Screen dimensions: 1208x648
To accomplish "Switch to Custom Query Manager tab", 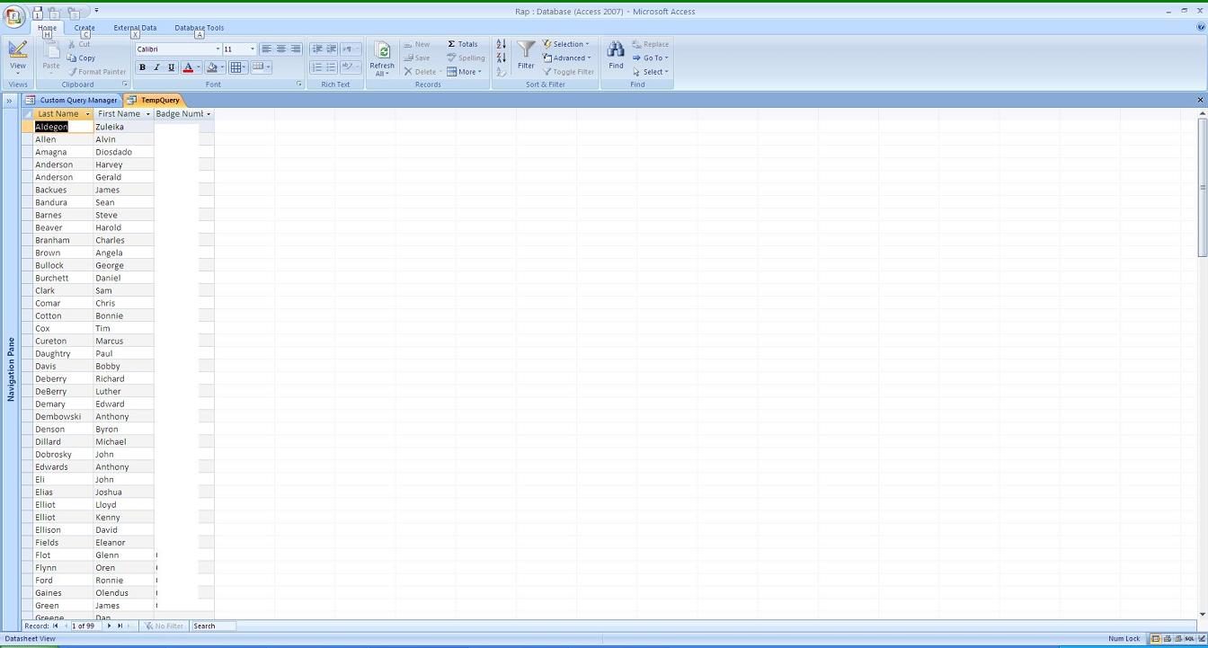I will click(x=72, y=100).
